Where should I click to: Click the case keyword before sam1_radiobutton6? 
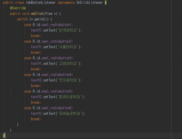pyautogui.click(x=28, y=108)
